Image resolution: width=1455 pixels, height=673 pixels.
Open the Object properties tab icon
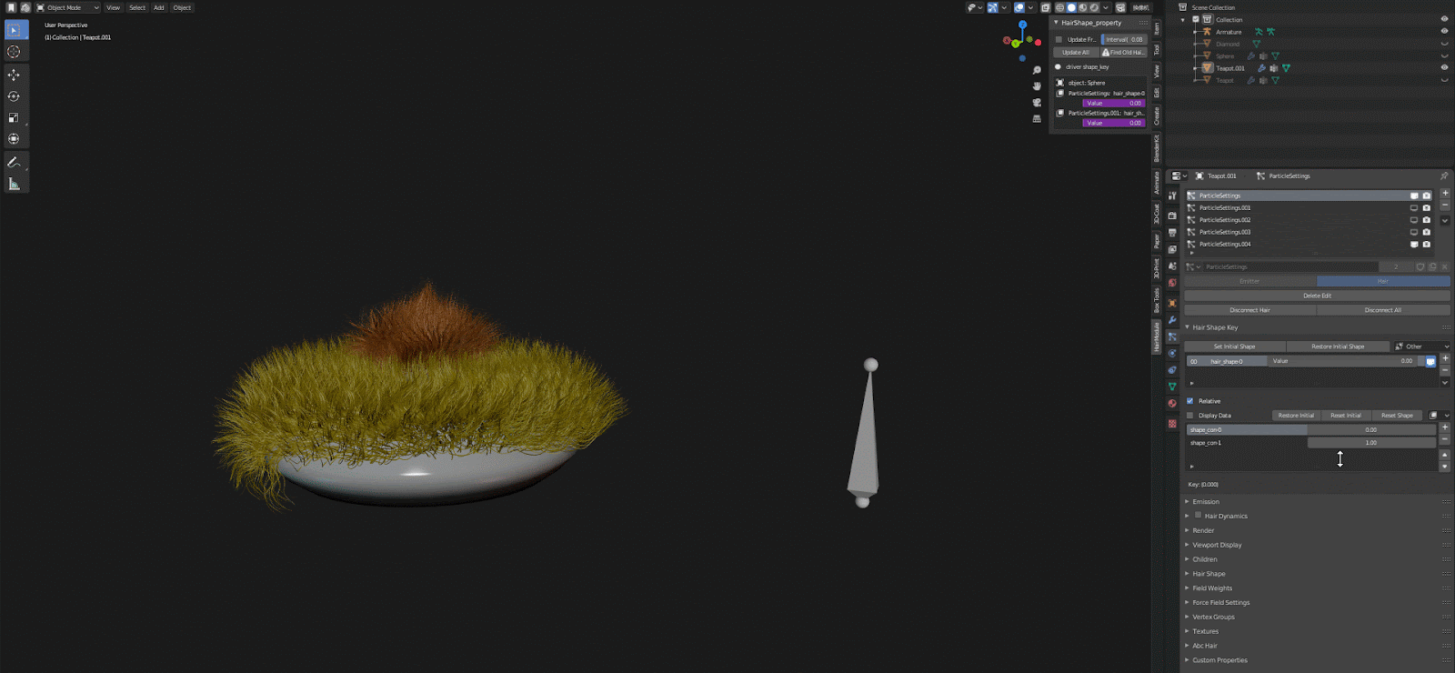[1172, 303]
